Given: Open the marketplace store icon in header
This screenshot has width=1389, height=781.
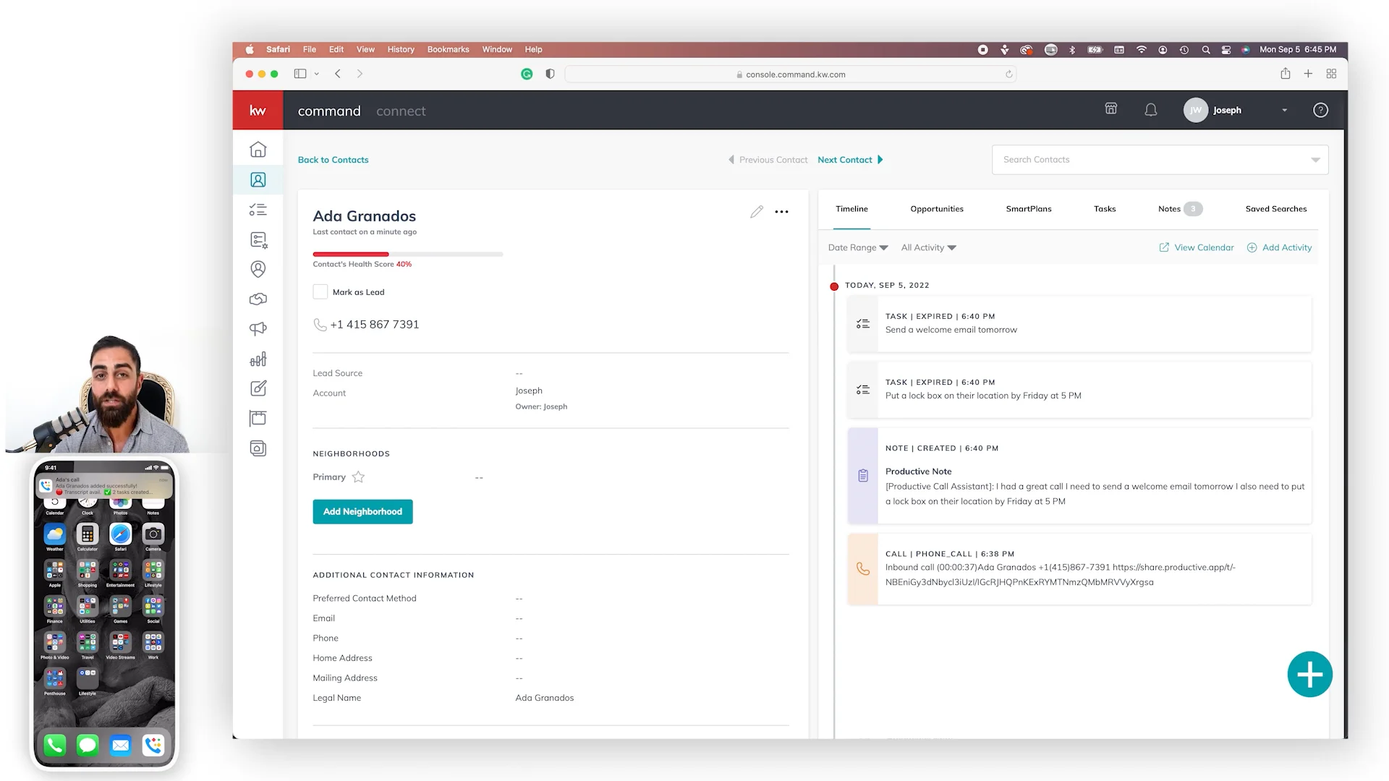Looking at the screenshot, I should (1111, 108).
